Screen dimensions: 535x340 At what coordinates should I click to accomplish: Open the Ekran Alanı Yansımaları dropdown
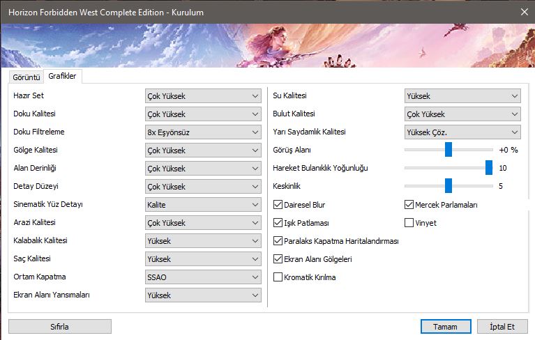pos(203,295)
